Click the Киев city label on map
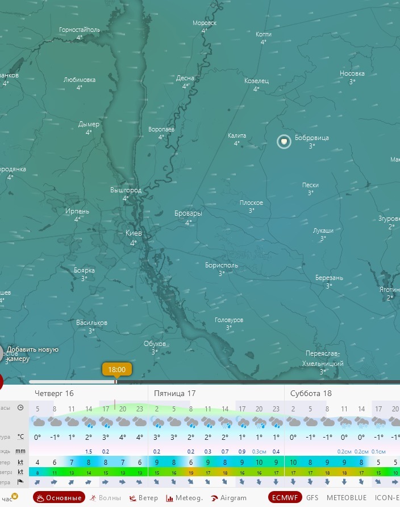This screenshot has width=400, height=507. (x=134, y=233)
